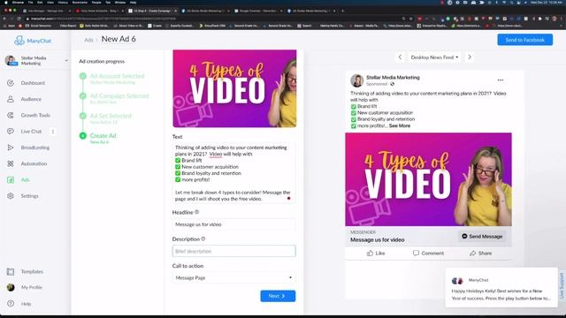Open My Profile avatar in sidebar

coord(11,287)
